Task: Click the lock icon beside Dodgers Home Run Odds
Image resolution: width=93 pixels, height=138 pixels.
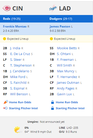Action: coord(52,102)
